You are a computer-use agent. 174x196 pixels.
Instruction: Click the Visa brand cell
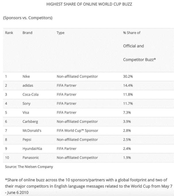click(x=26, y=112)
